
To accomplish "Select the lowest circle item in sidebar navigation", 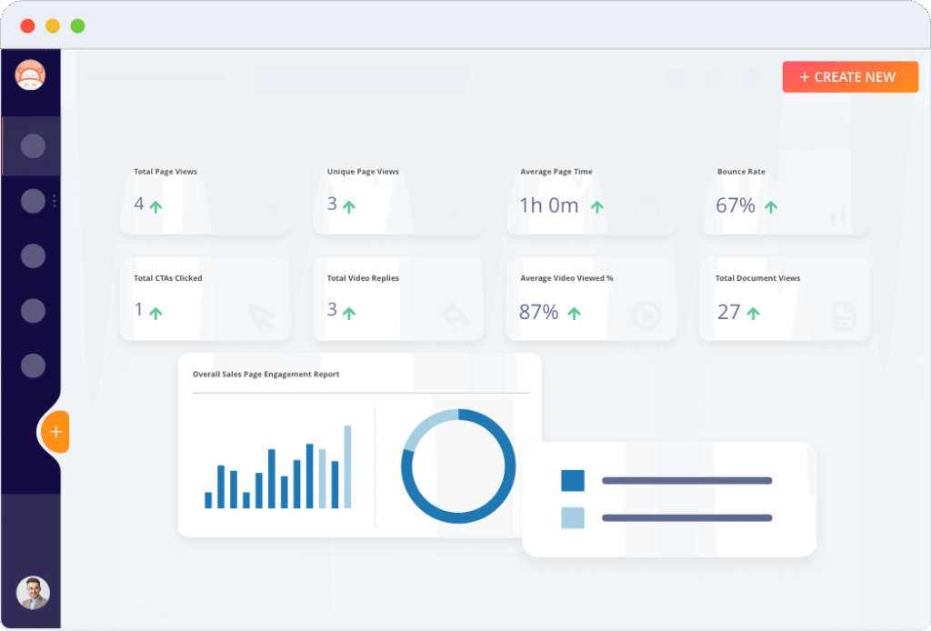I will tap(33, 366).
